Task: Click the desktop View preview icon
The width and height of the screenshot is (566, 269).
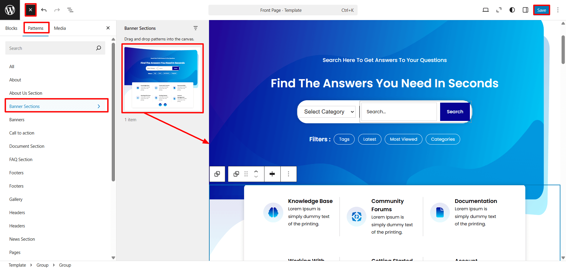Action: coord(486,10)
